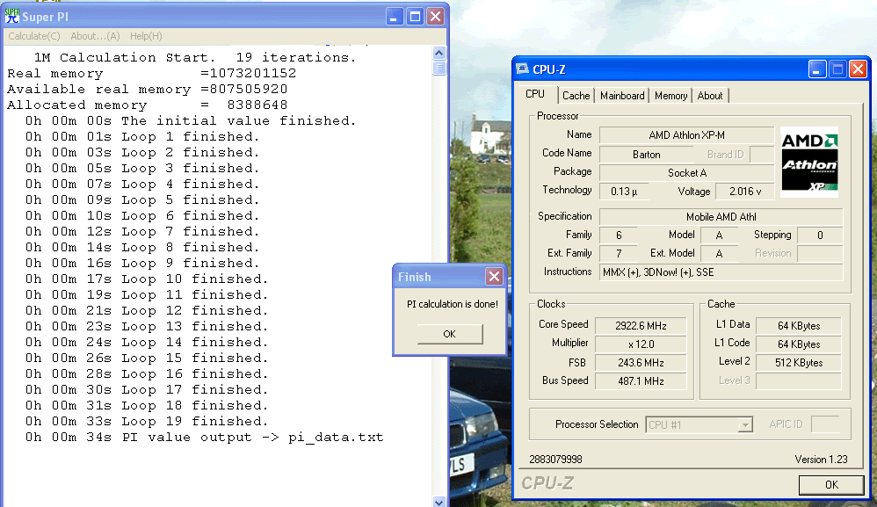877x507 pixels.
Task: Click the AMD Athlon XP logo image
Action: (808, 162)
